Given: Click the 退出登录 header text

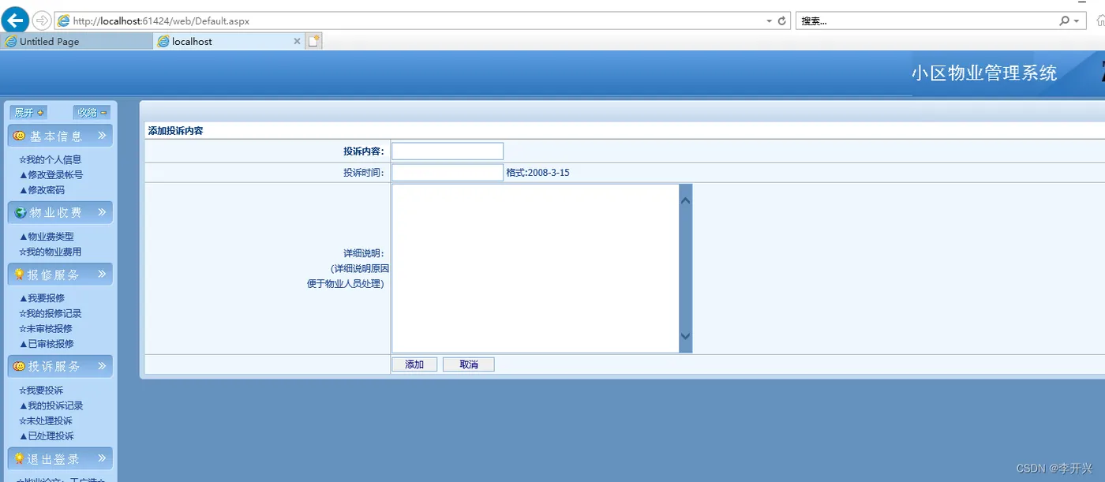Looking at the screenshot, I should pos(54,460).
